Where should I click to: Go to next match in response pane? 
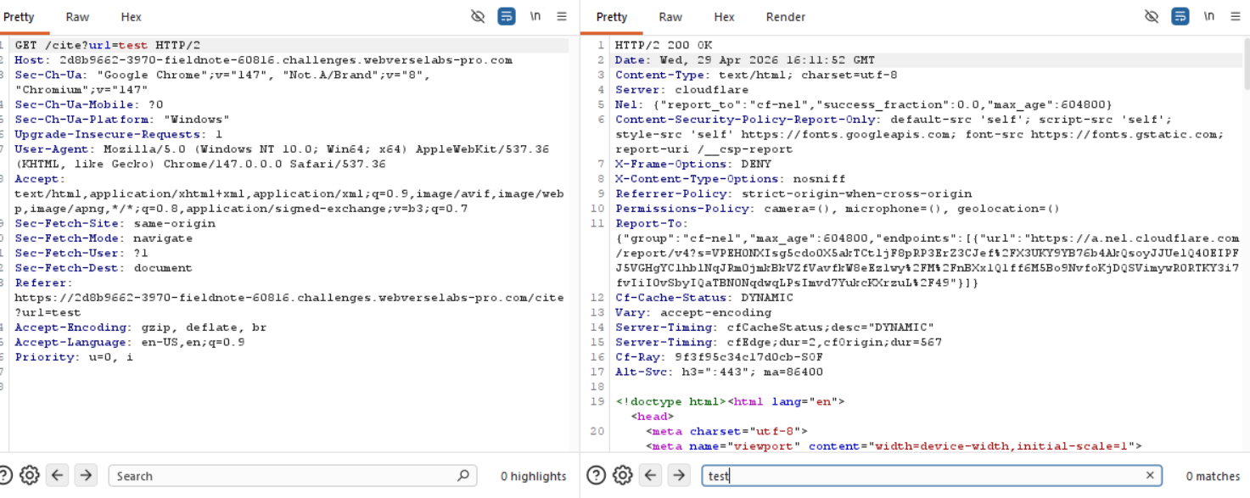679,475
